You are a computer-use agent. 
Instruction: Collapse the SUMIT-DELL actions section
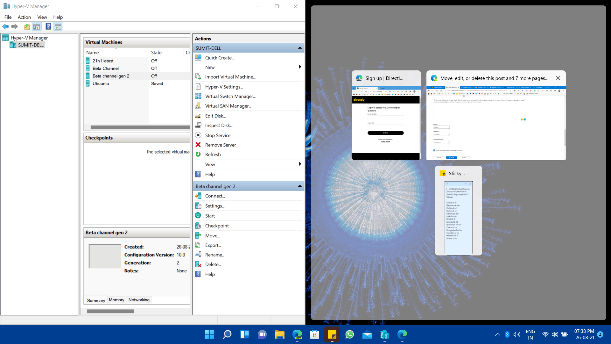(x=299, y=48)
